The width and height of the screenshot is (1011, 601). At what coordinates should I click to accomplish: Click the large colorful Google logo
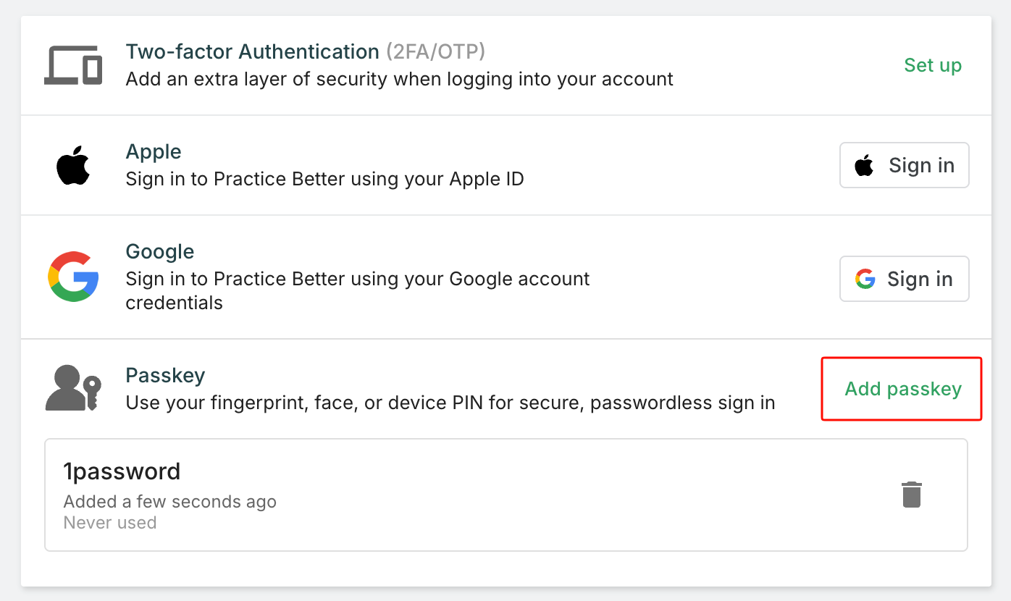pos(72,277)
